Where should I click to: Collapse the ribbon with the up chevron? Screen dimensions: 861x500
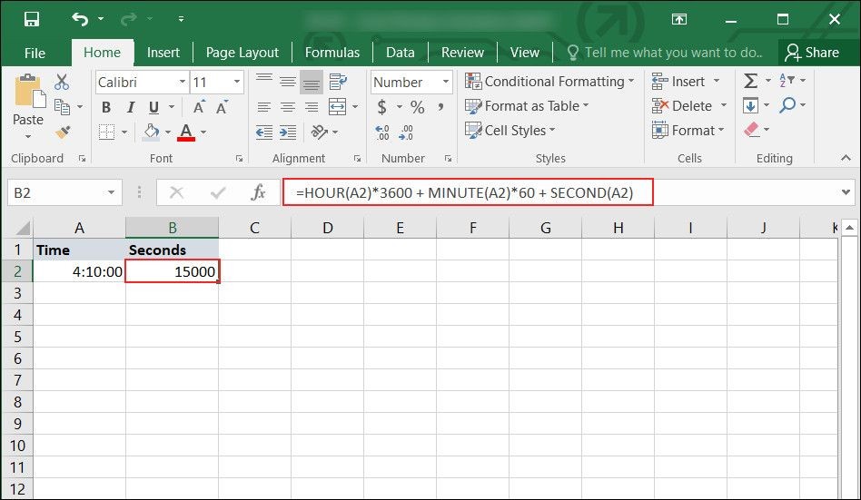point(846,158)
